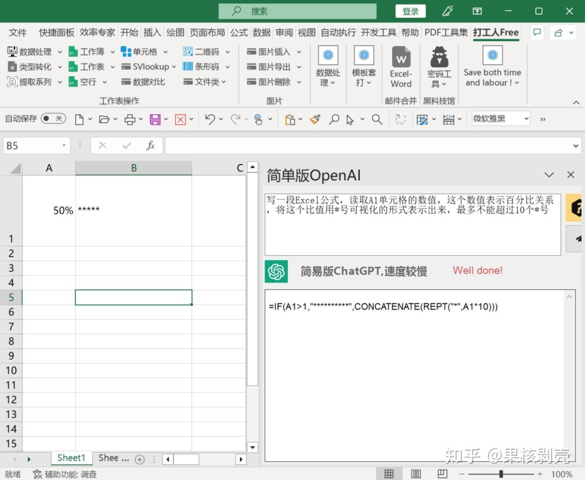Select the cell containing 50%
The image size is (585, 480).
coord(49,211)
